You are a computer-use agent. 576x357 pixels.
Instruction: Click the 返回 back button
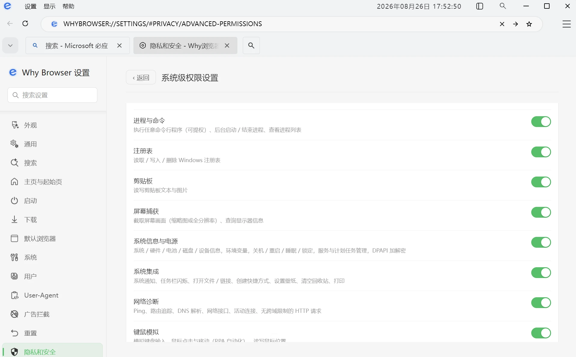click(x=141, y=77)
